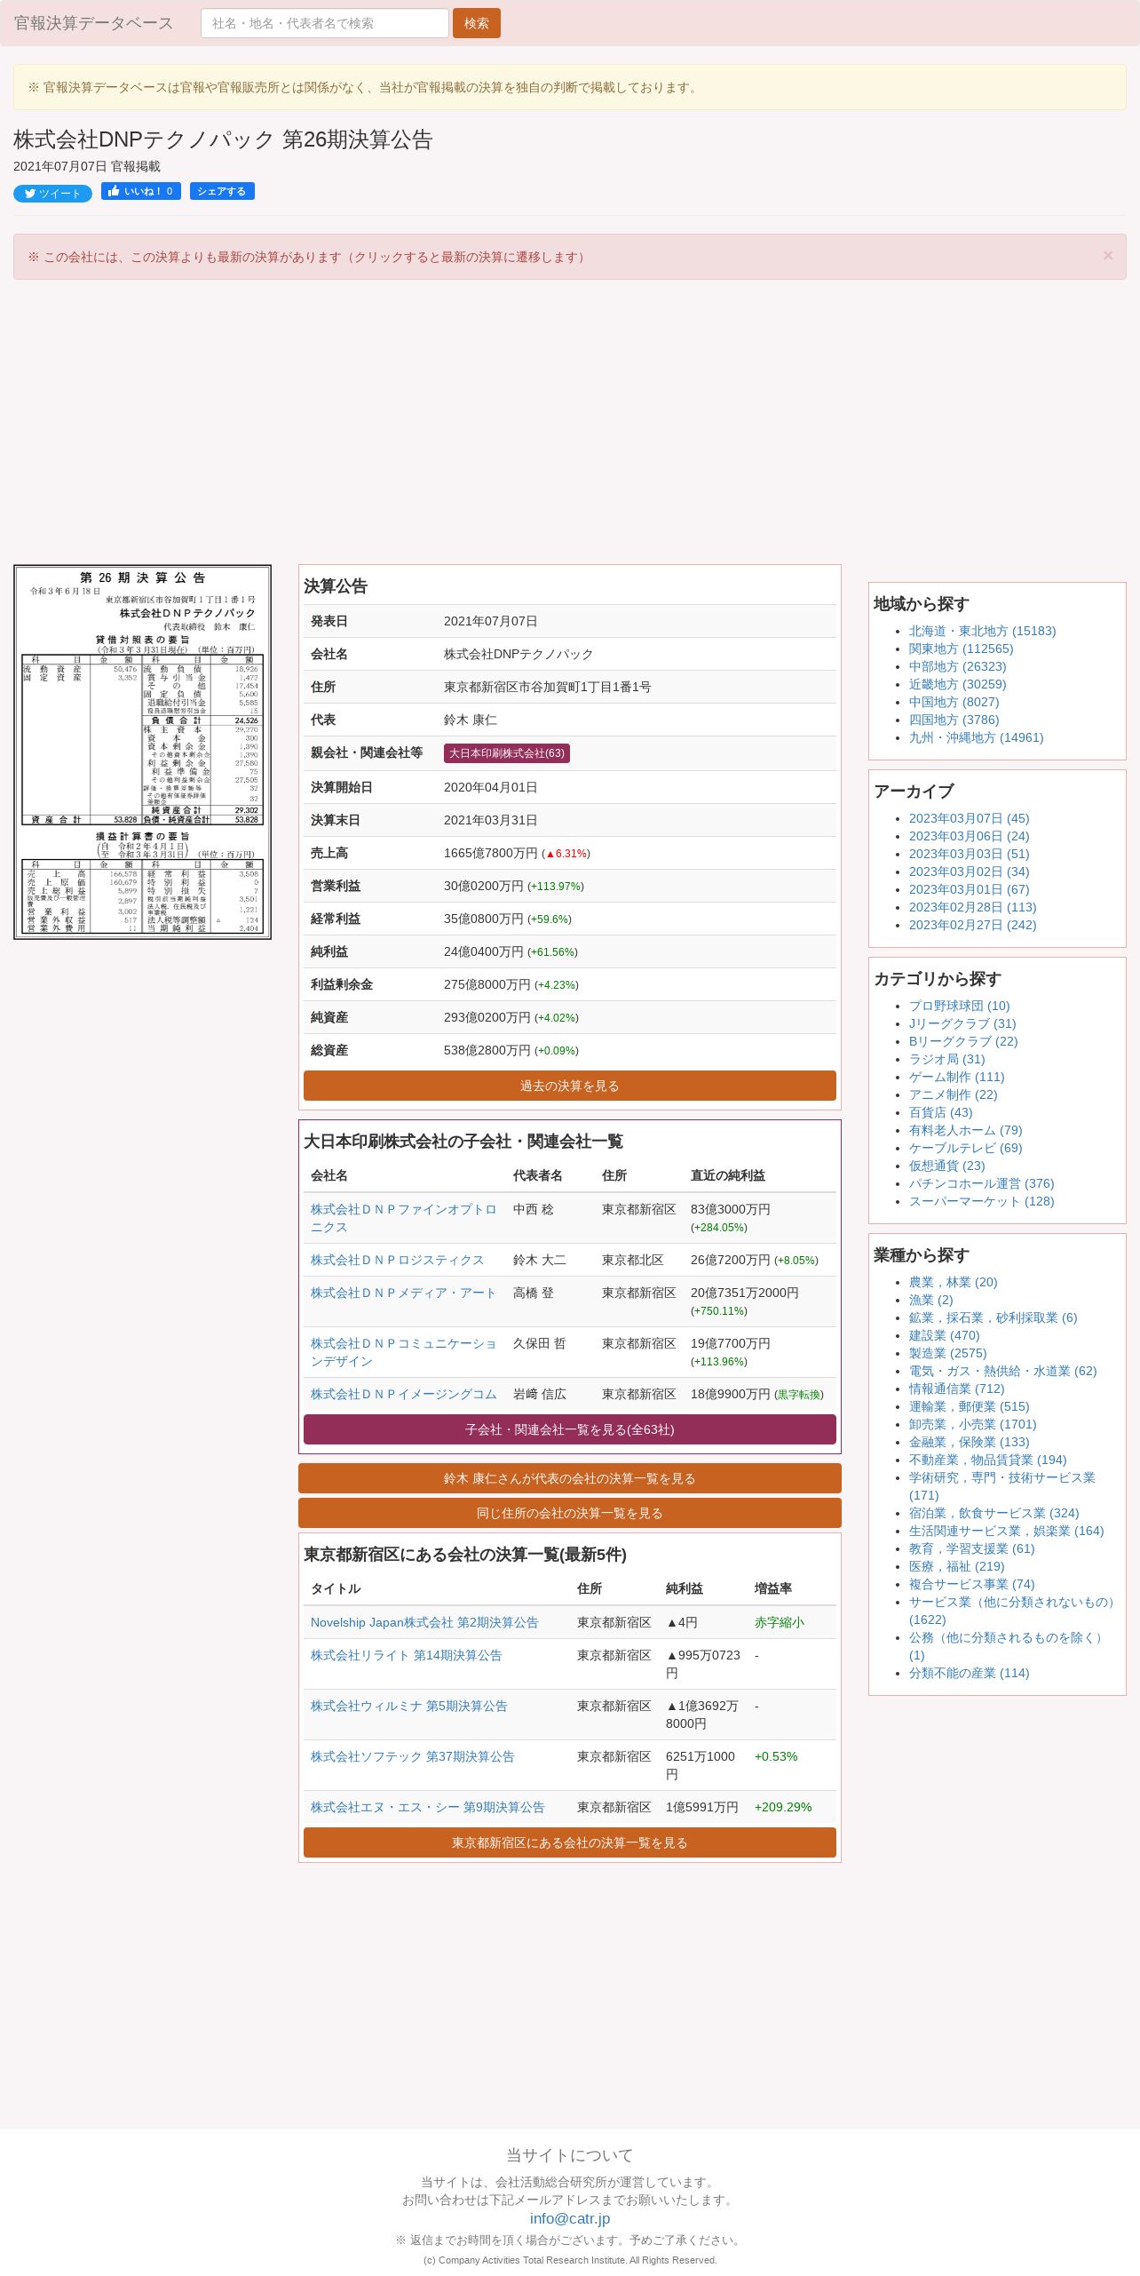
Task: Open 株式会社エヌ・エス・シー 第9期決算公告
Action: (428, 1807)
